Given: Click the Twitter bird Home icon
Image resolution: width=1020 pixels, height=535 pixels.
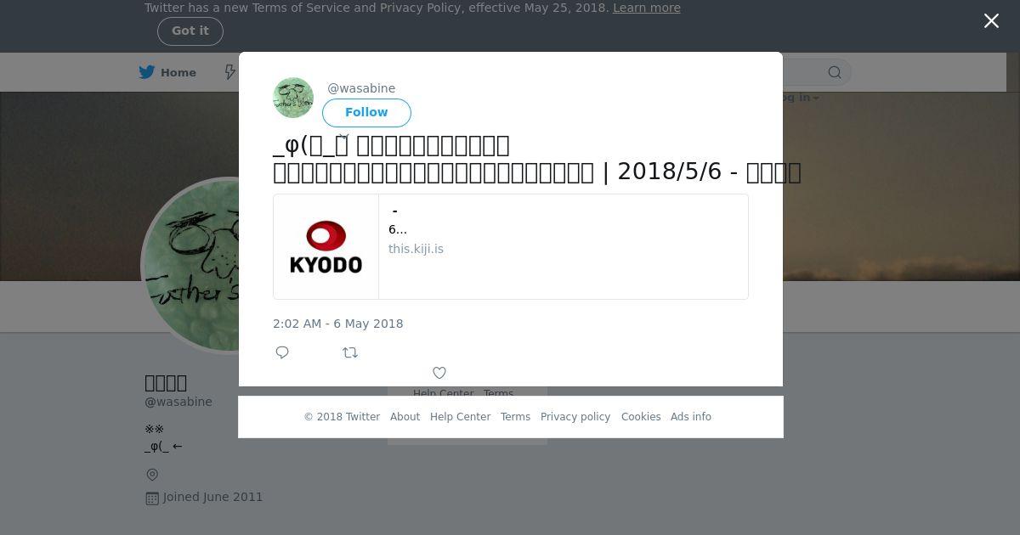Looking at the screenshot, I should click(x=147, y=72).
